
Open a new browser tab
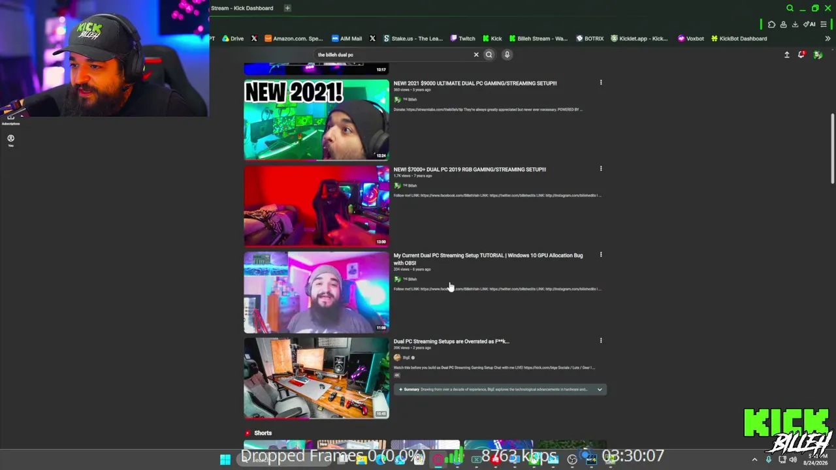pyautogui.click(x=287, y=8)
